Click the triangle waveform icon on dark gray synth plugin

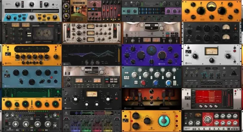(x=234, y=73)
